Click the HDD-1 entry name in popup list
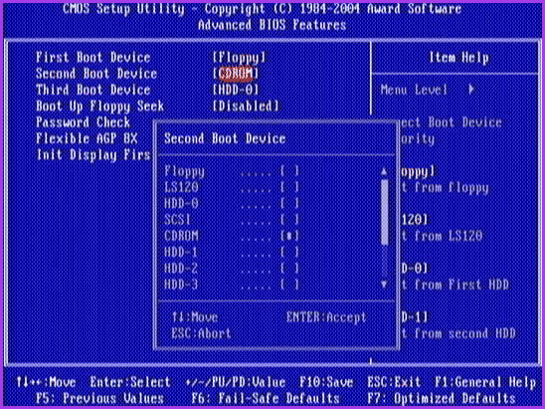This screenshot has height=409, width=545. coord(181,252)
